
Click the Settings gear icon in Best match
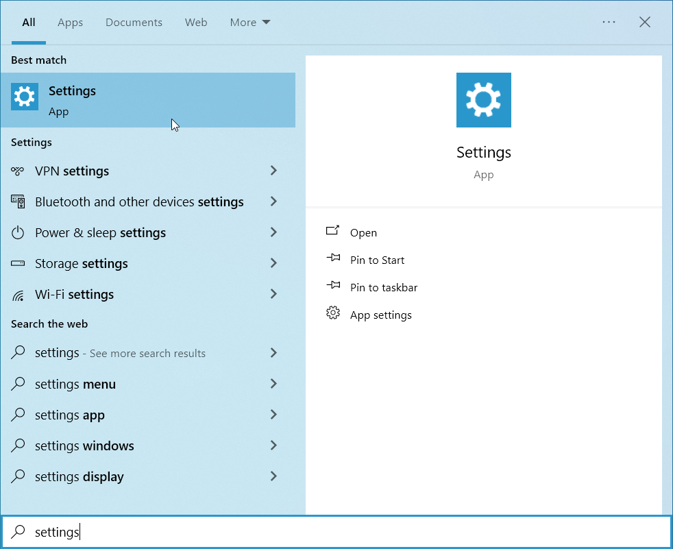[25, 97]
